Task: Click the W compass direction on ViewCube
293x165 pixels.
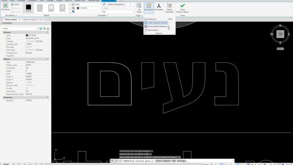Action: 271,34
